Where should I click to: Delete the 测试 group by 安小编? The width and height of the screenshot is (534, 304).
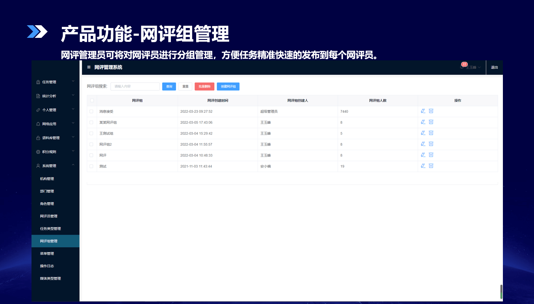pos(431,166)
